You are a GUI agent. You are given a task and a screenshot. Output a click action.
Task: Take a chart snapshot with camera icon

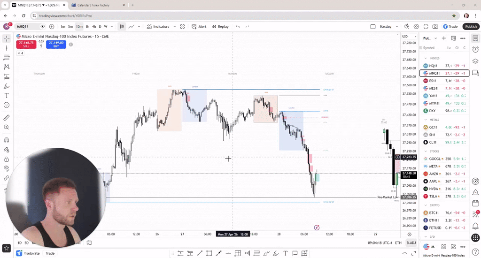(435, 27)
